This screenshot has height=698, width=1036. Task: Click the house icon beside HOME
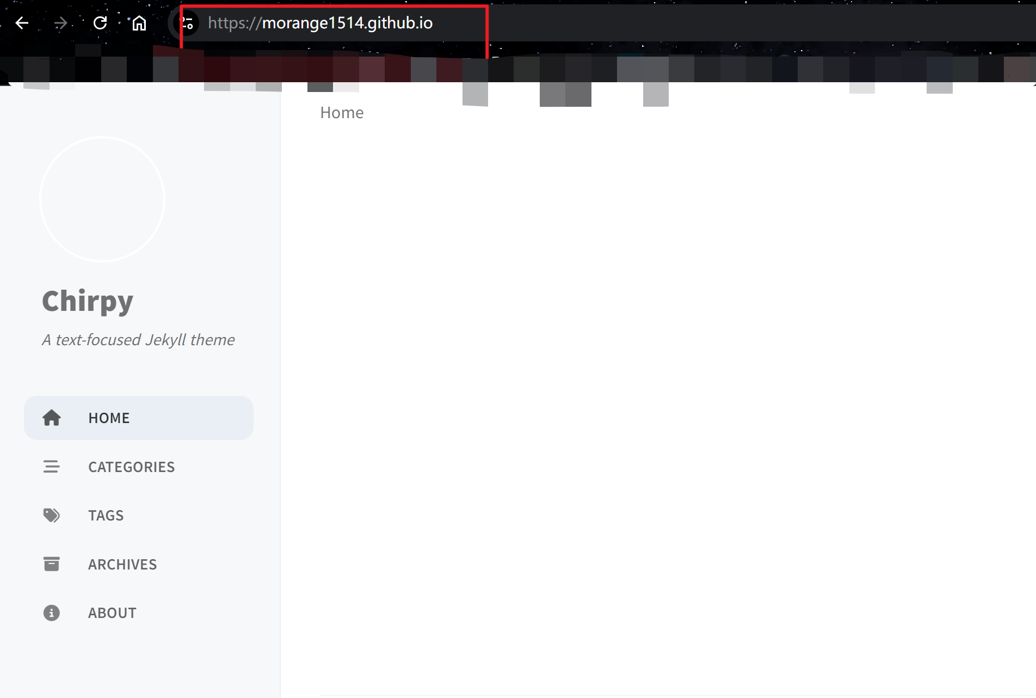[52, 418]
